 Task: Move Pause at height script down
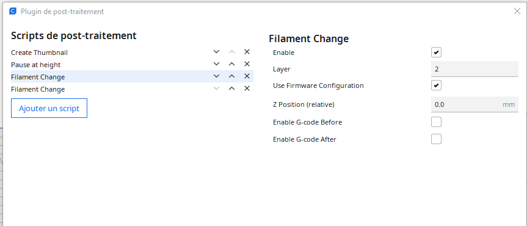coord(216,64)
